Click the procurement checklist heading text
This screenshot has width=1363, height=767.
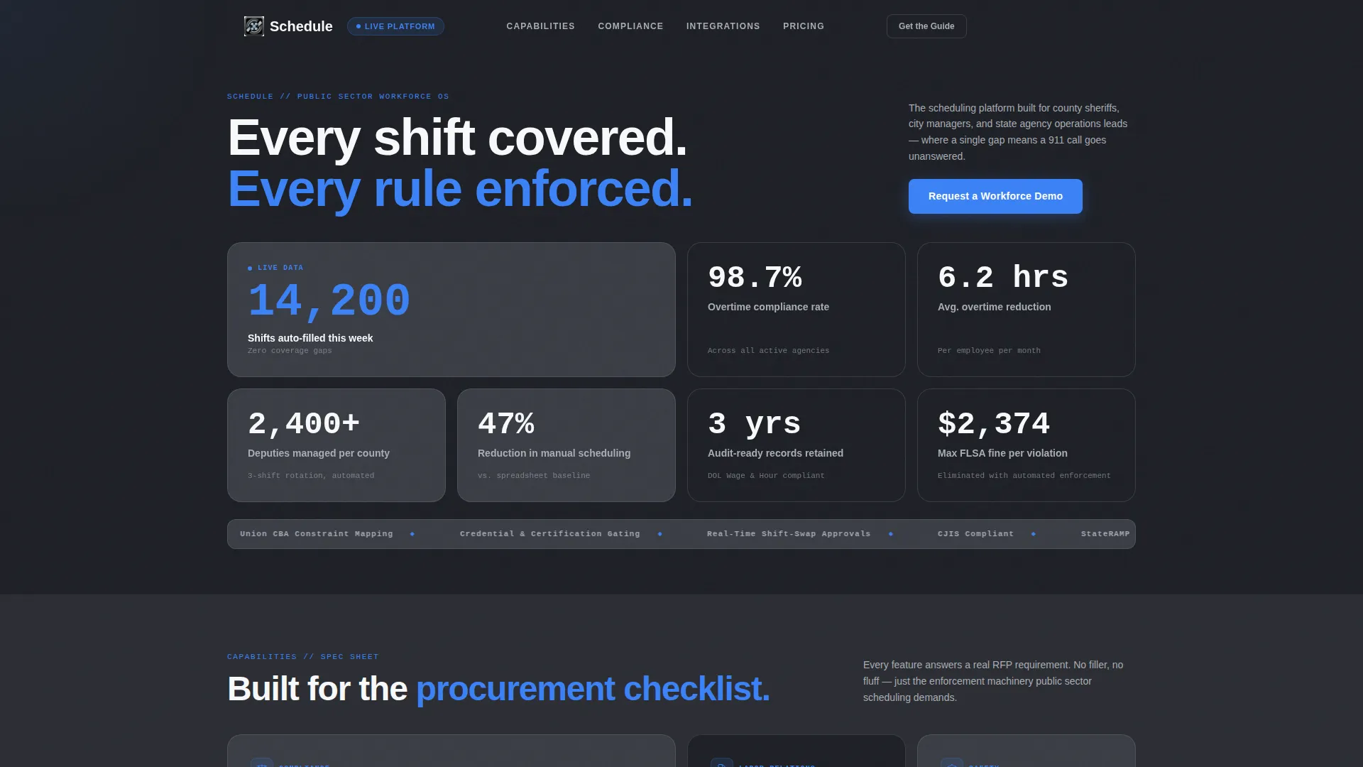[593, 689]
